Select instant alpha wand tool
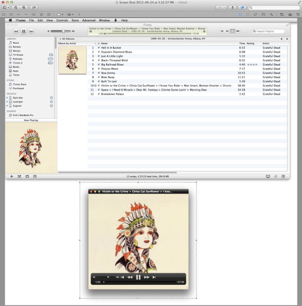The width and height of the screenshot is (302, 306). (271, 15)
